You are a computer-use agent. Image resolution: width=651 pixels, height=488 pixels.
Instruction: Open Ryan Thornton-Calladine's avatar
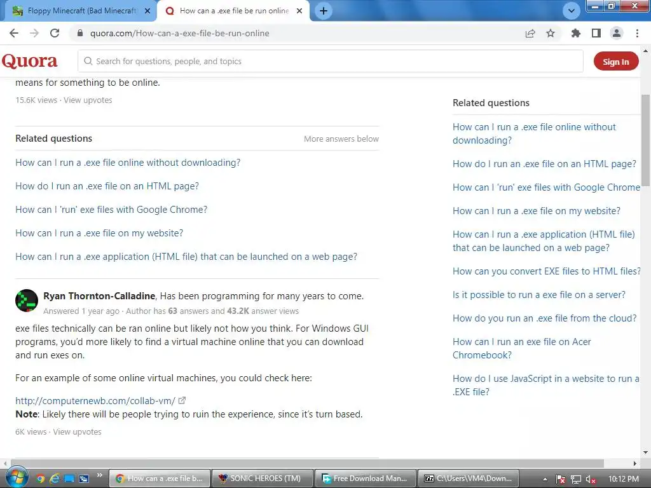click(x=27, y=301)
